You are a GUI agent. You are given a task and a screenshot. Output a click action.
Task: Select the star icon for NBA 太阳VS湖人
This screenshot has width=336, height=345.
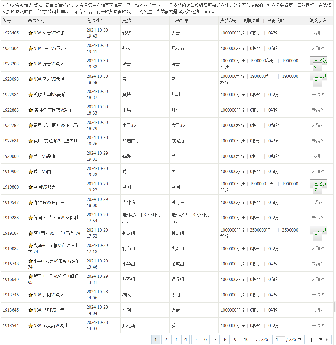click(x=30, y=295)
